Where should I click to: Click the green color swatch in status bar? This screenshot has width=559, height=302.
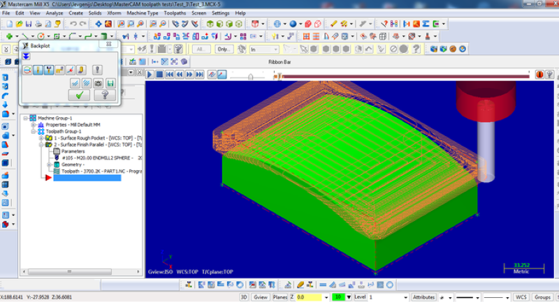coord(337,297)
